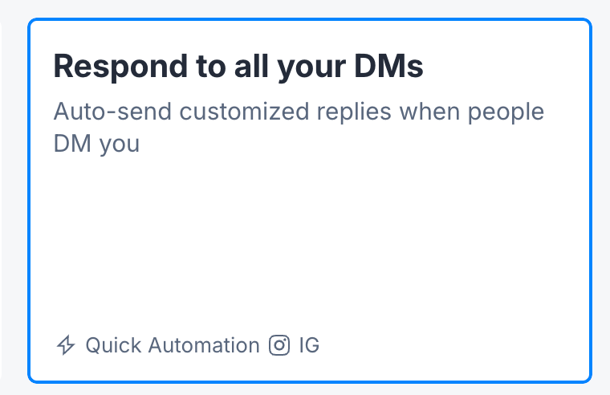The width and height of the screenshot is (610, 395).
Task: Open the auto-send customized replies description
Action: (x=299, y=128)
